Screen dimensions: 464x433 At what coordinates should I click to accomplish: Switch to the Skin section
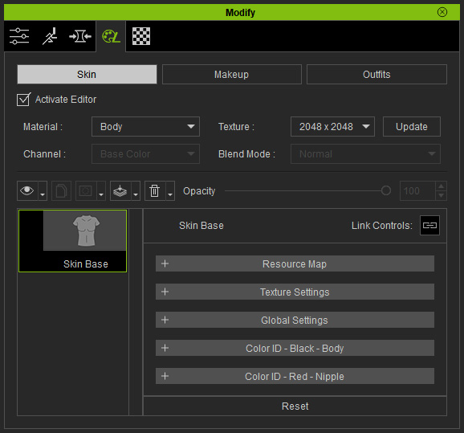pos(87,75)
